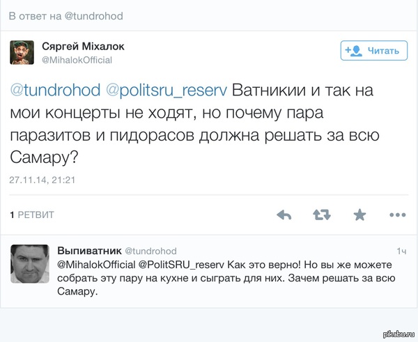Open Сяргей Міхалок's profile avatar
418x342 pixels.
(x=22, y=52)
